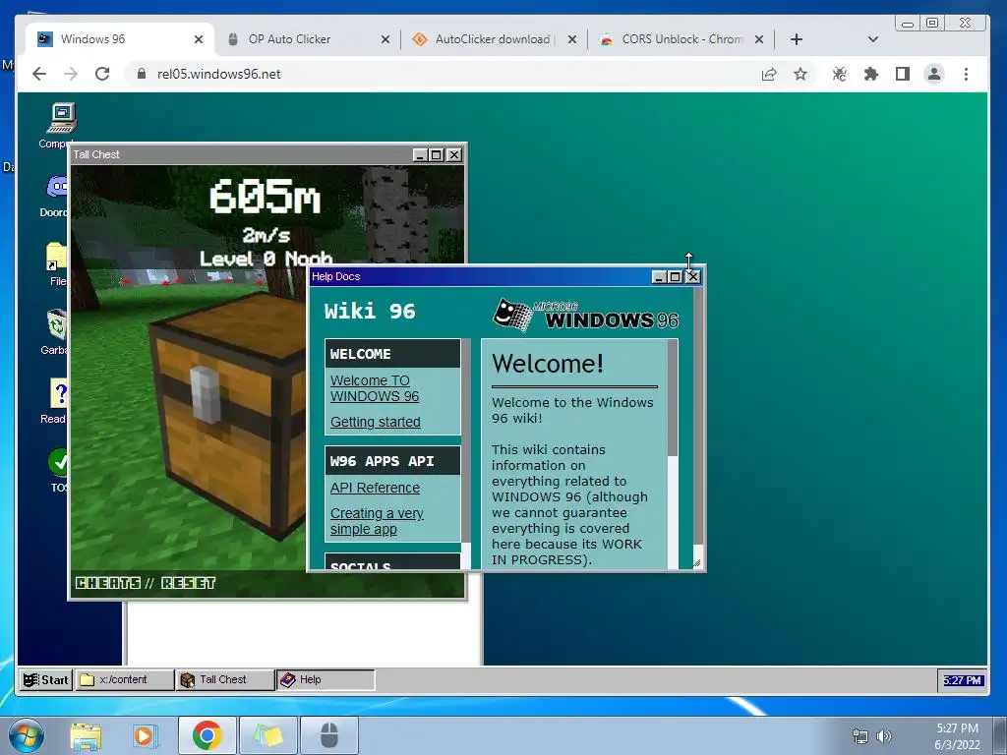Open the Files folder shortcut icon

(56, 257)
